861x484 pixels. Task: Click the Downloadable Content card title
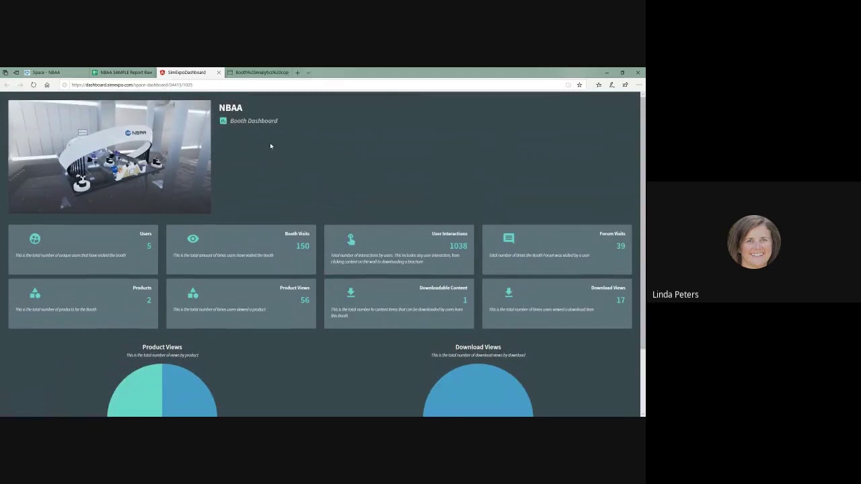pos(443,288)
